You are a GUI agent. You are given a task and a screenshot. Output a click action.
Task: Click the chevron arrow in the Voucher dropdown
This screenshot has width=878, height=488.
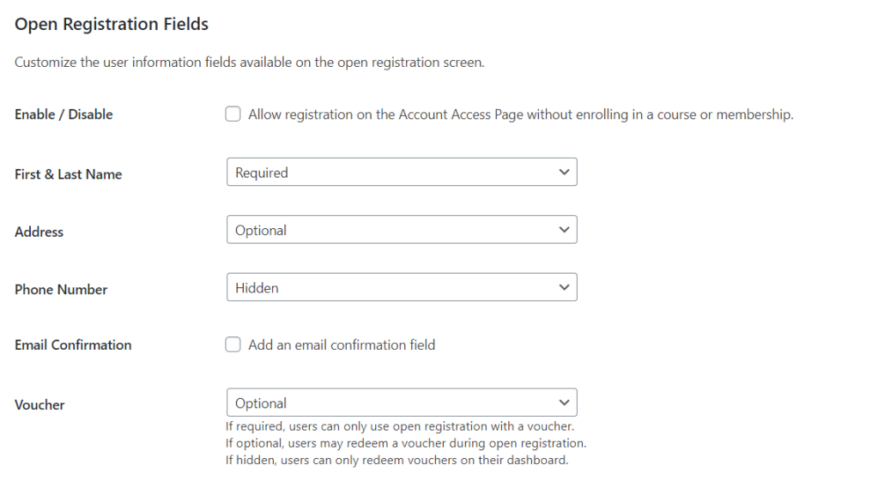pyautogui.click(x=564, y=402)
